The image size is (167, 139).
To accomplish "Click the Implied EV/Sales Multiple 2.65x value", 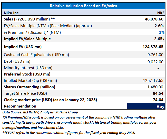I will pos(159,39).
